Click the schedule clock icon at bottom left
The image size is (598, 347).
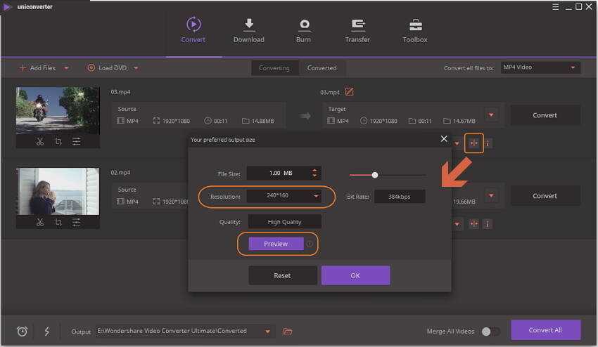point(22,332)
